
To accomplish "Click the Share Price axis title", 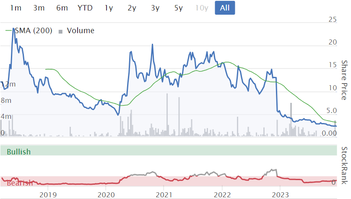I will click(x=344, y=80).
